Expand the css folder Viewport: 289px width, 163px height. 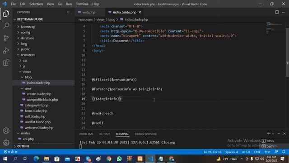coord(25,60)
